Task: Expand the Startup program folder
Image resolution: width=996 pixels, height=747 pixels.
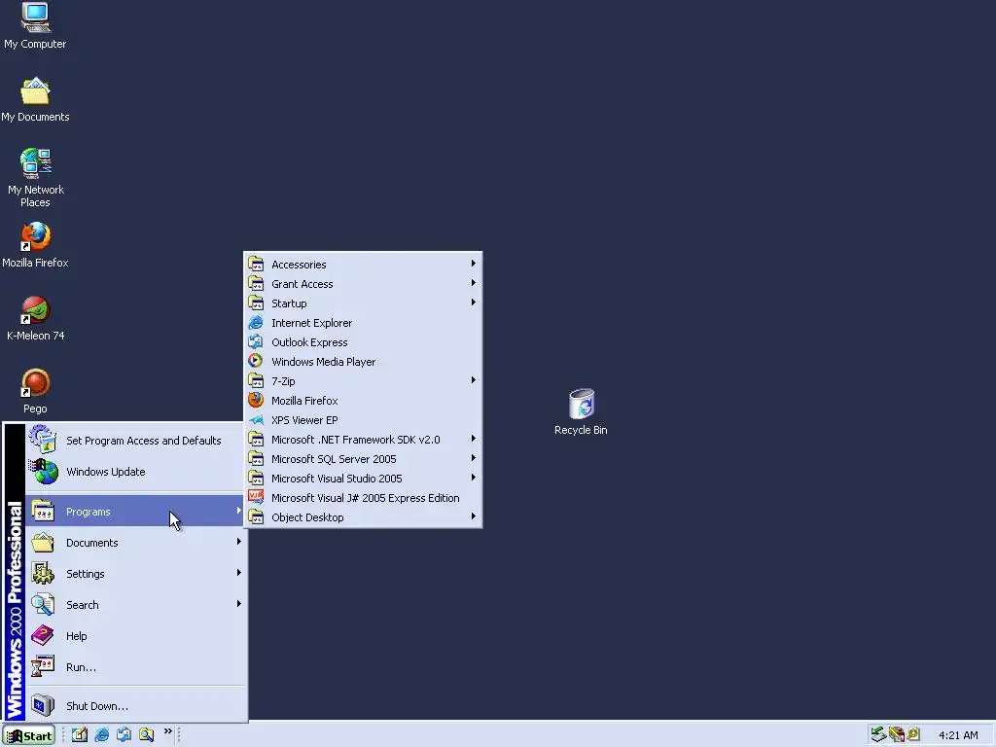Action: coord(363,303)
